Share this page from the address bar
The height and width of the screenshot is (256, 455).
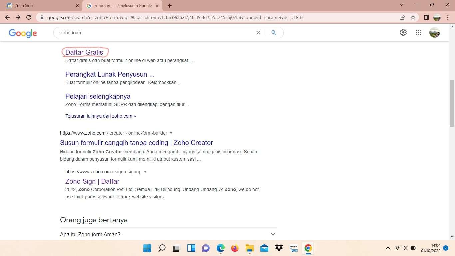click(402, 17)
